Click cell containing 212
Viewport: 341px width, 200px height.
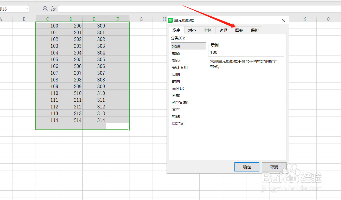pyautogui.click(x=71, y=107)
